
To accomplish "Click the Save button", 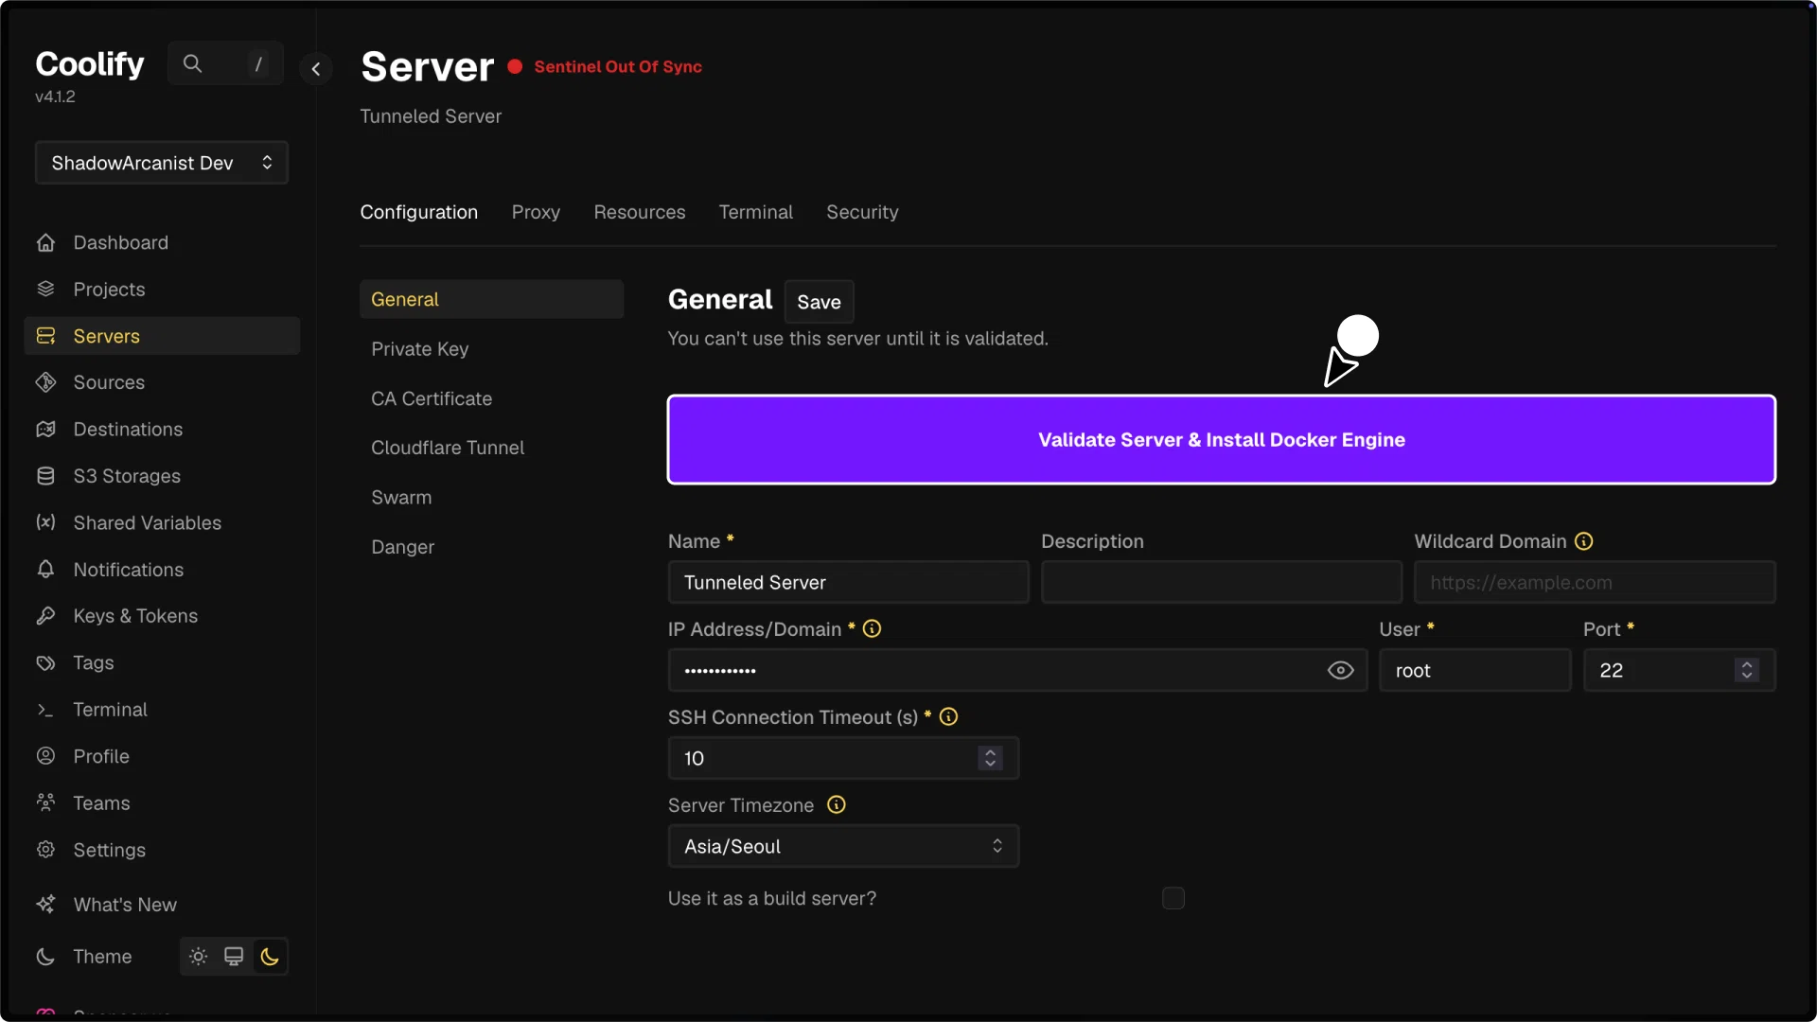I will (819, 302).
